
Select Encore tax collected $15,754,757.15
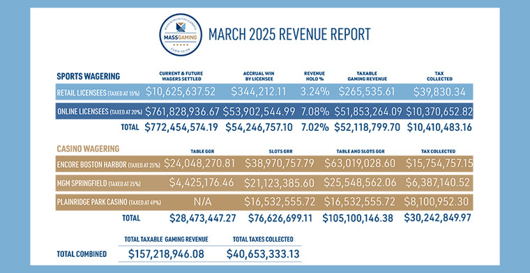click(439, 164)
